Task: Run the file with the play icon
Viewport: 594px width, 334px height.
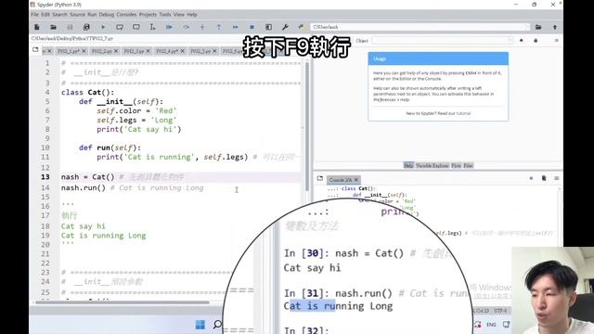Action: tap(103, 27)
